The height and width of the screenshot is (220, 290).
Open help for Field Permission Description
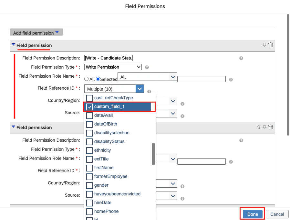pyautogui.click(x=241, y=58)
